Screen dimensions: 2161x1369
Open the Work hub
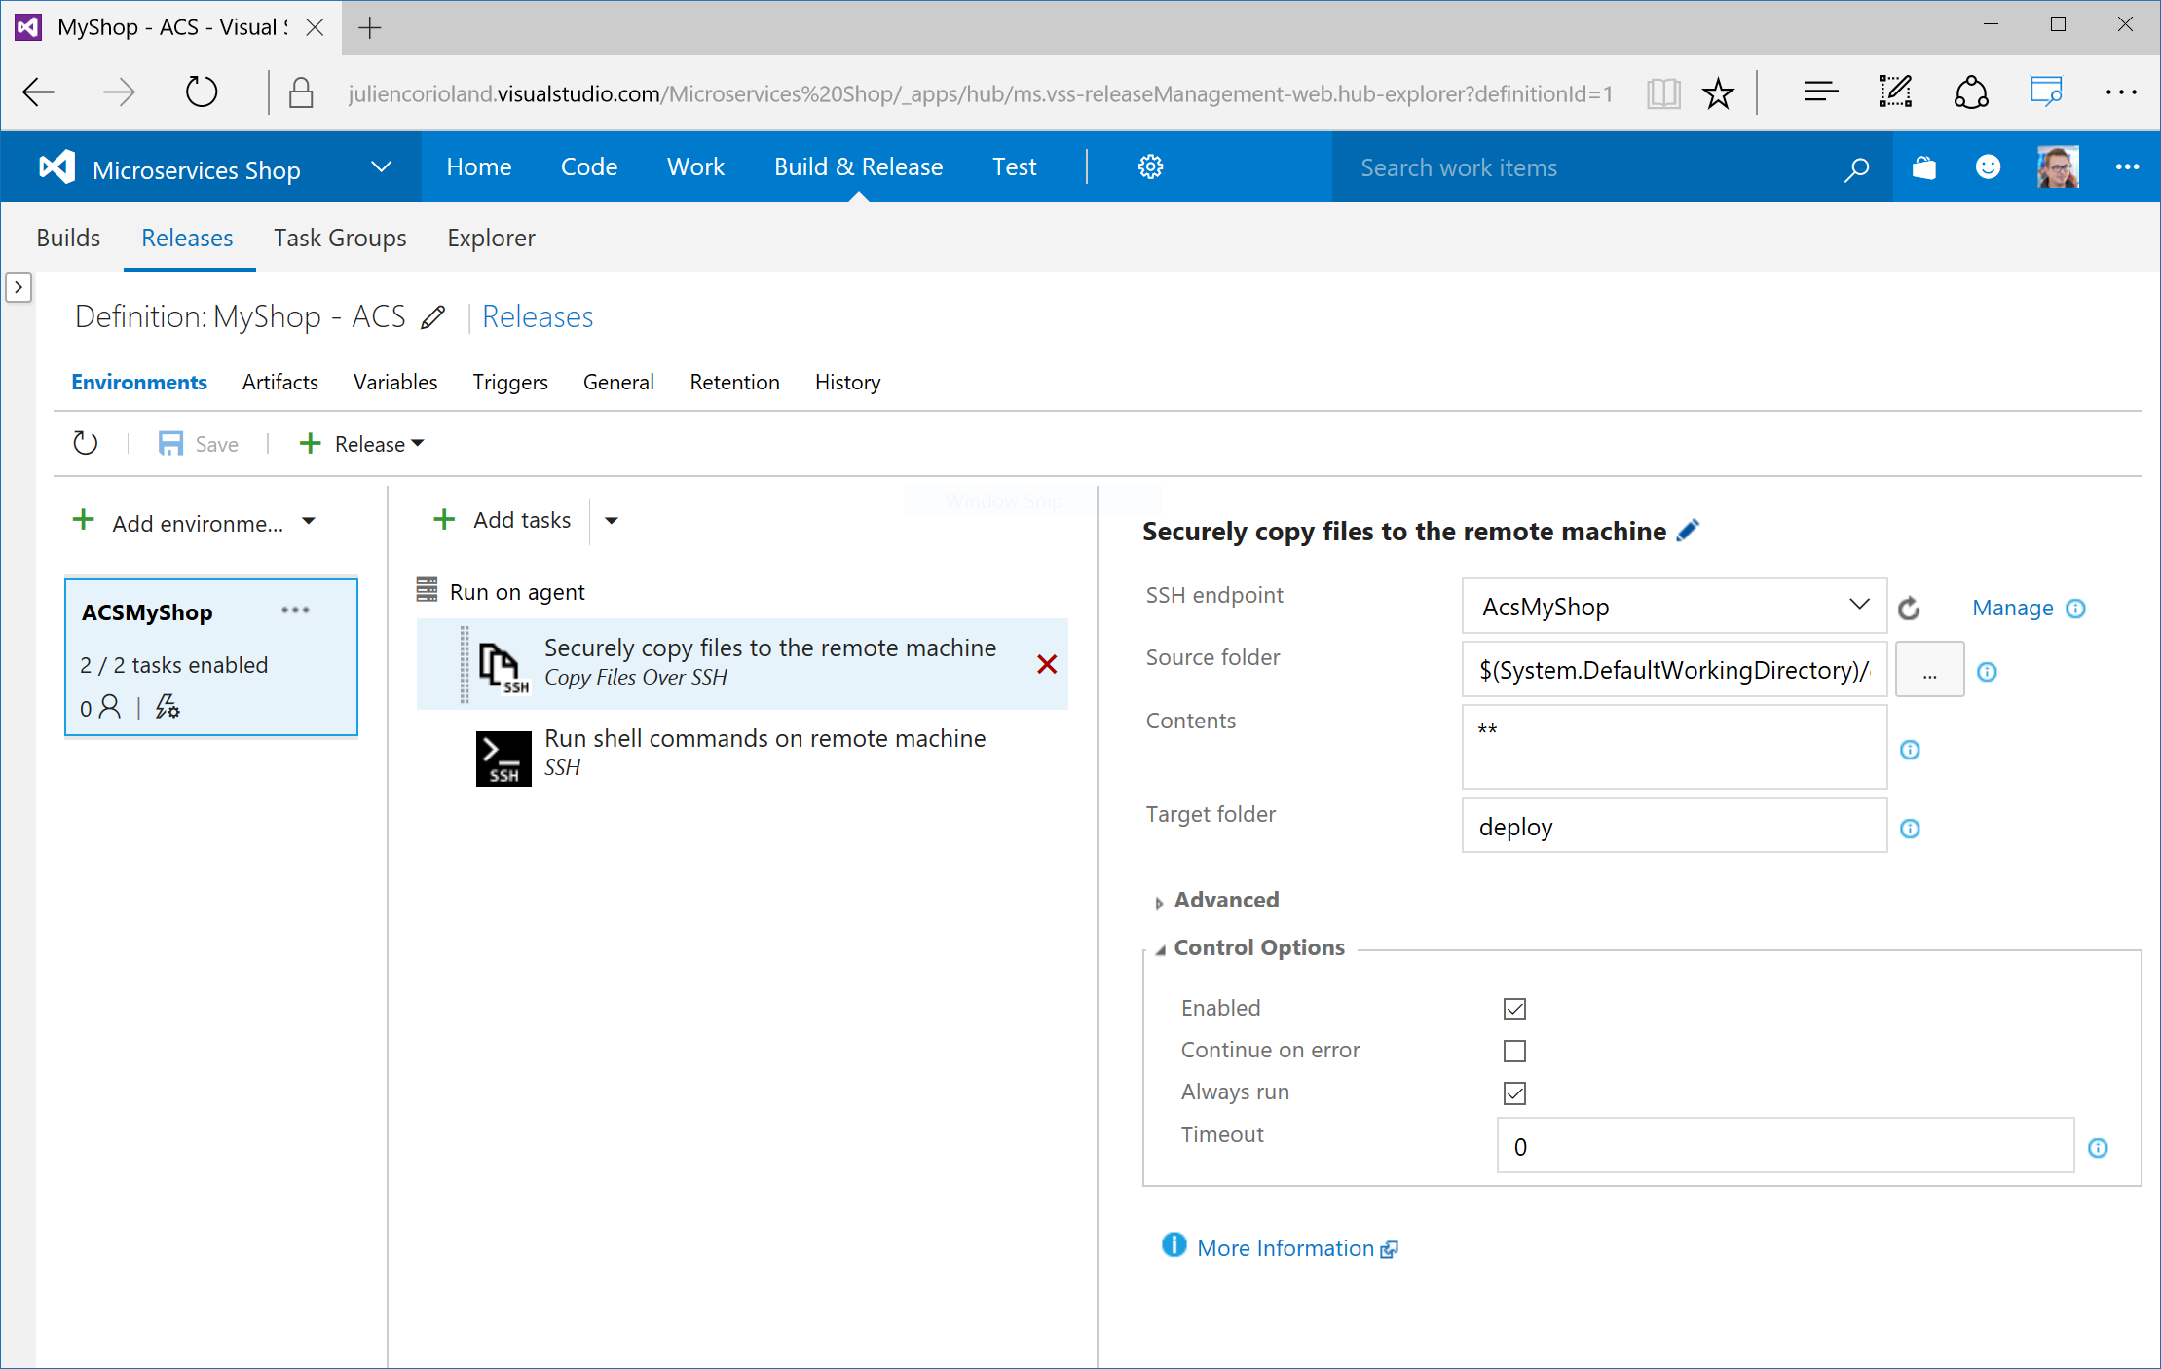click(x=695, y=167)
